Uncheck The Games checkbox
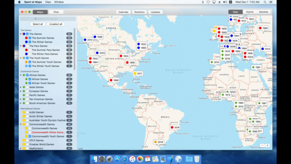The height and width of the screenshot is (164, 291). 27,34
